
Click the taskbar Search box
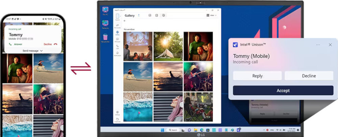coord(172,130)
